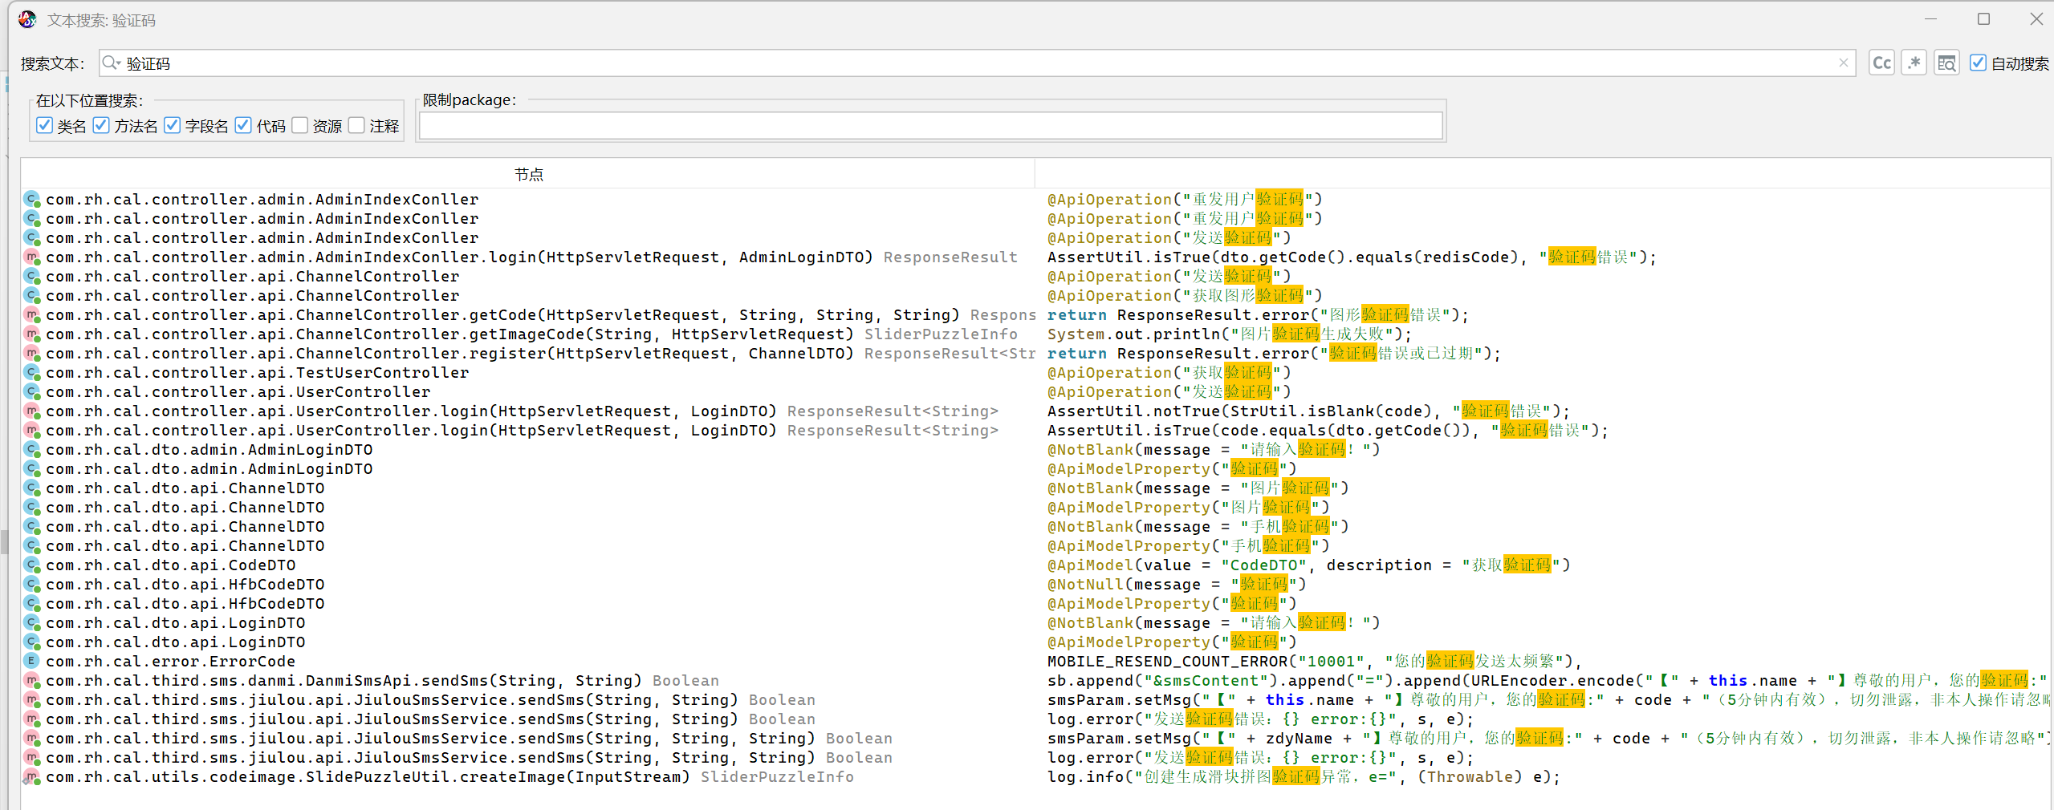Uncheck the 类名 checkbox
2054x810 pixels.
(45, 126)
